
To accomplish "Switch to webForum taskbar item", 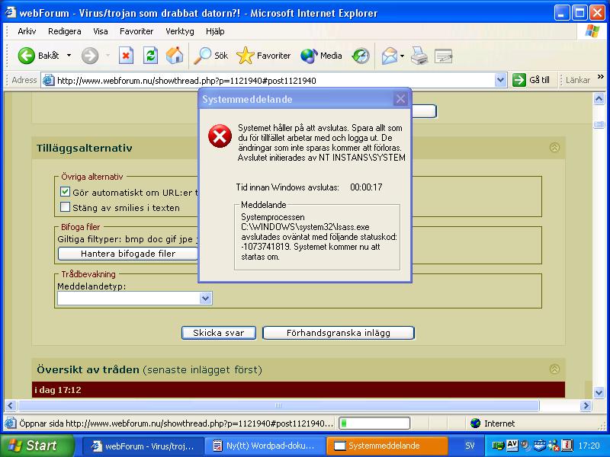I will (143, 446).
